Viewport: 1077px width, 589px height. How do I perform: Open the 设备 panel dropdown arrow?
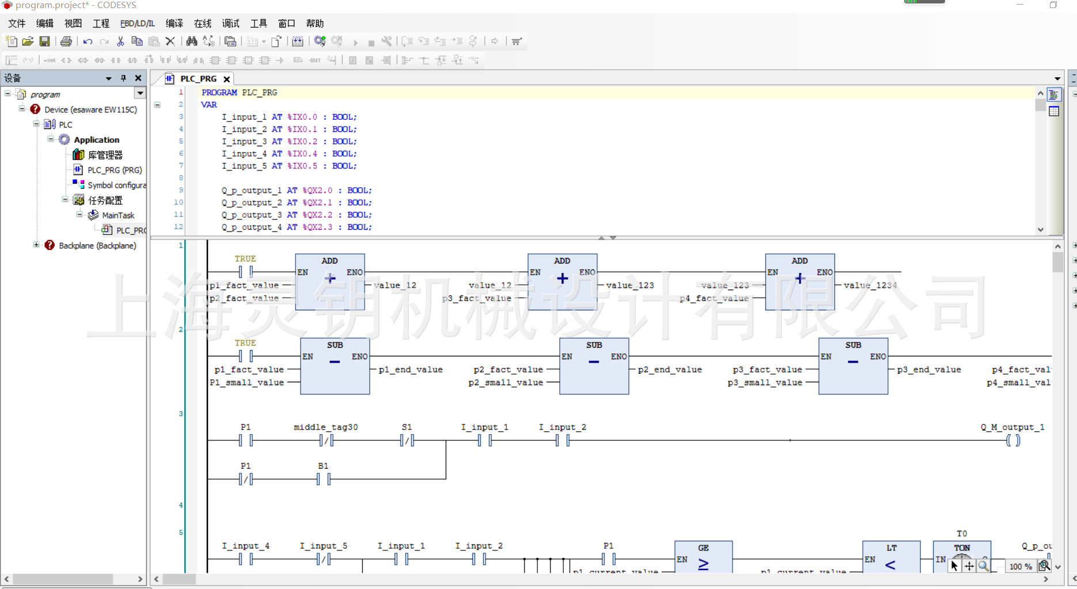point(108,78)
